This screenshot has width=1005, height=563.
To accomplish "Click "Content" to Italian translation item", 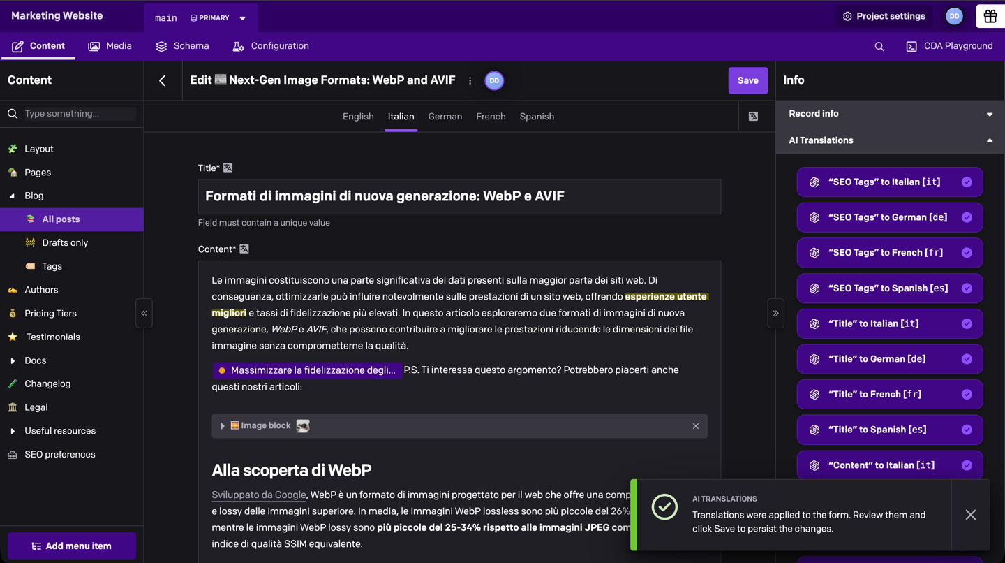I will 890,465.
